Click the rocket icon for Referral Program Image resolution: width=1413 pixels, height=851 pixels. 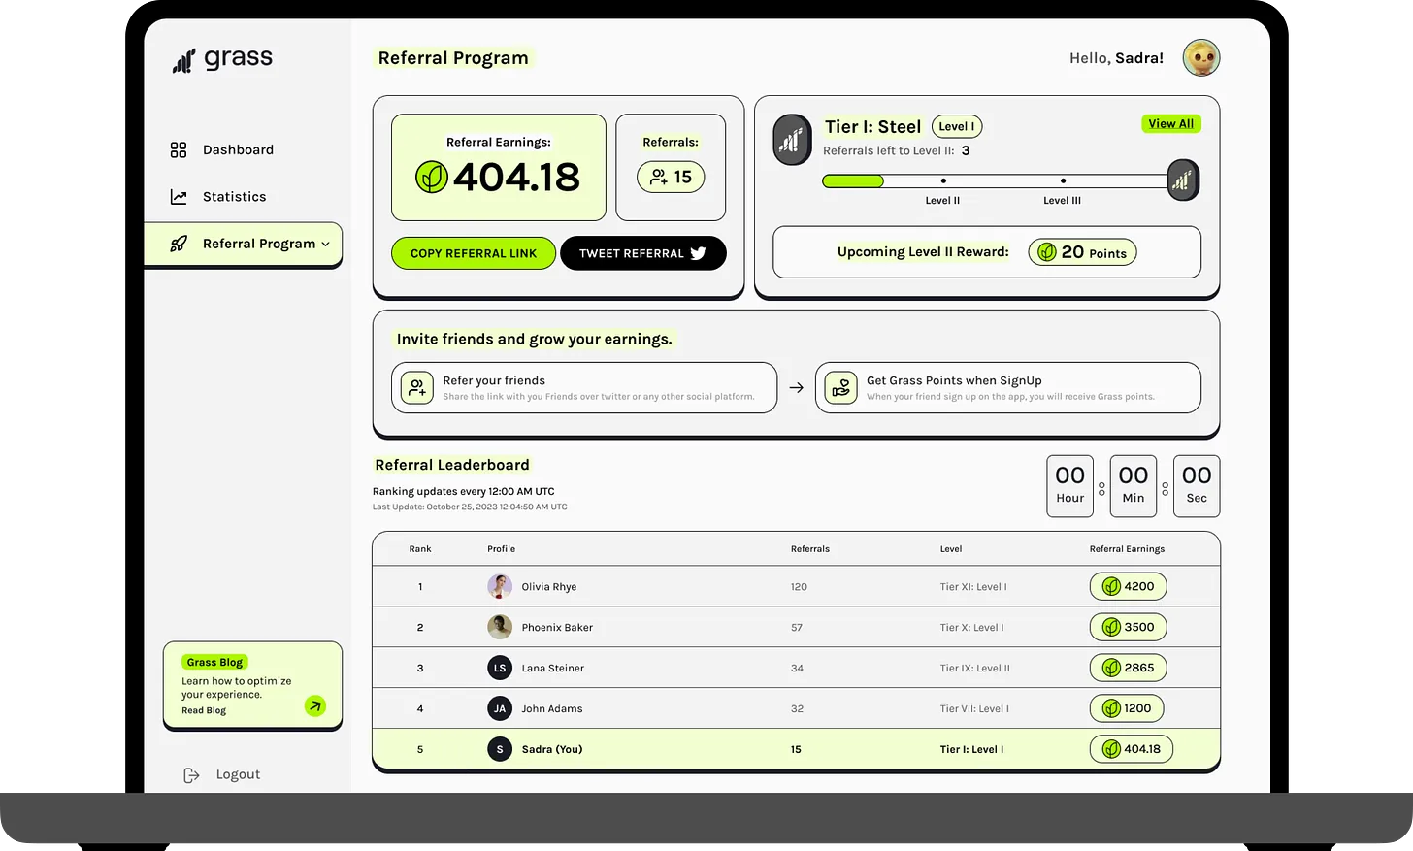click(179, 244)
